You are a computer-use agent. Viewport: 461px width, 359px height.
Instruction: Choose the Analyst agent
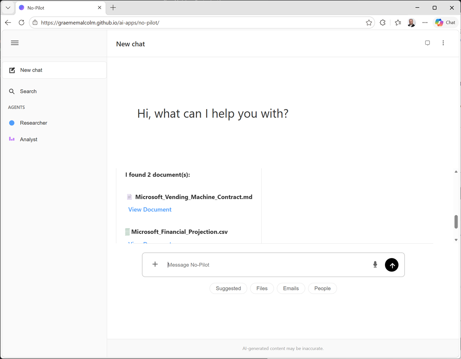54,139
